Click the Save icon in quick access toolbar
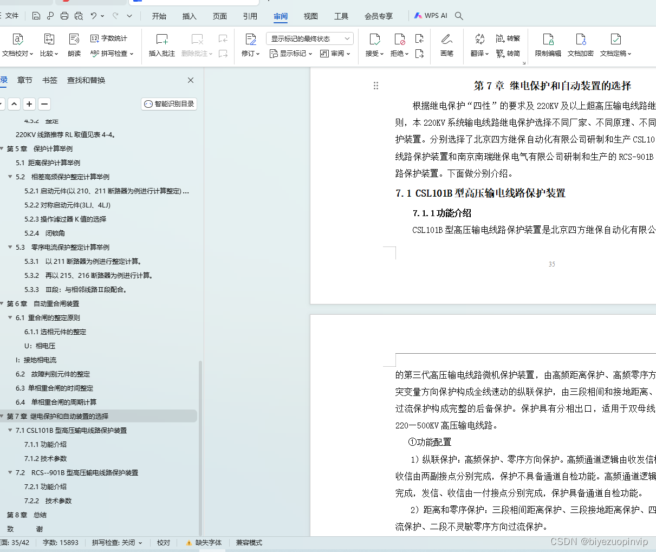 (36, 16)
